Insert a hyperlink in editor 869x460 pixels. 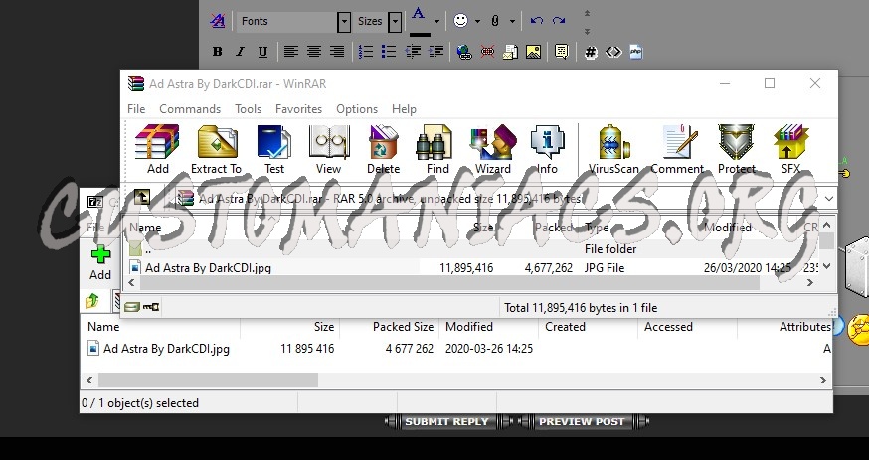click(464, 52)
